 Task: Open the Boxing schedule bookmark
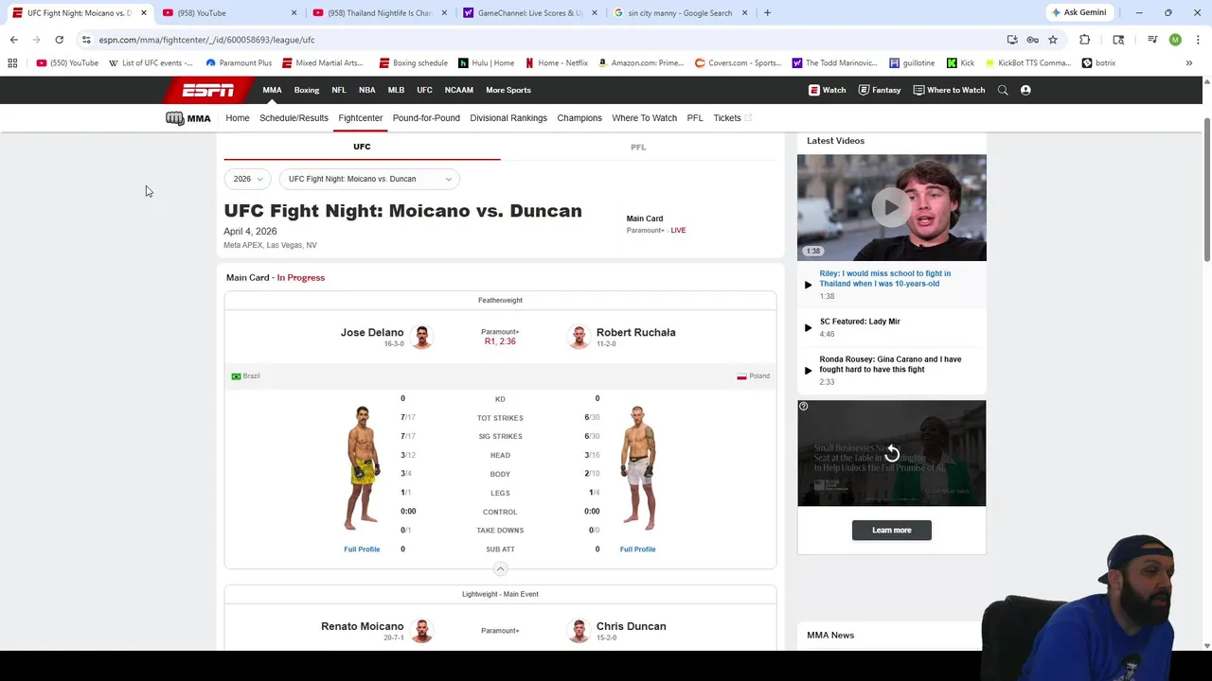[414, 63]
